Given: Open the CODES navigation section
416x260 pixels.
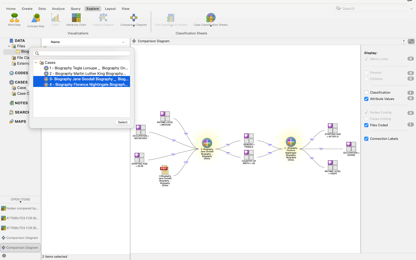Looking at the screenshot, I should pyautogui.click(x=19, y=73).
